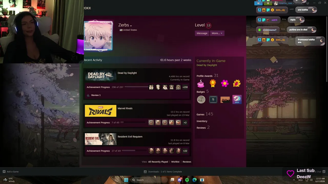
Task: Click the Add a Game plus icon
Action: pyautogui.click(x=4, y=171)
